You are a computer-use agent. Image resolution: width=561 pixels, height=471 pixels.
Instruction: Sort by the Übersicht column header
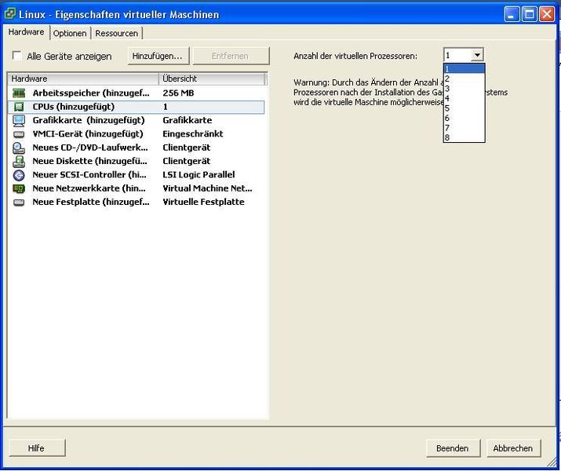[x=212, y=79]
